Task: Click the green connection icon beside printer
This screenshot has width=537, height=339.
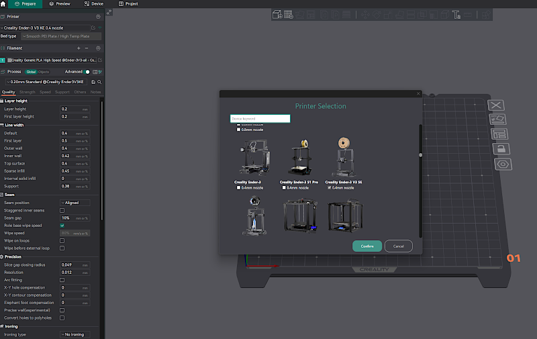Action: [100, 28]
